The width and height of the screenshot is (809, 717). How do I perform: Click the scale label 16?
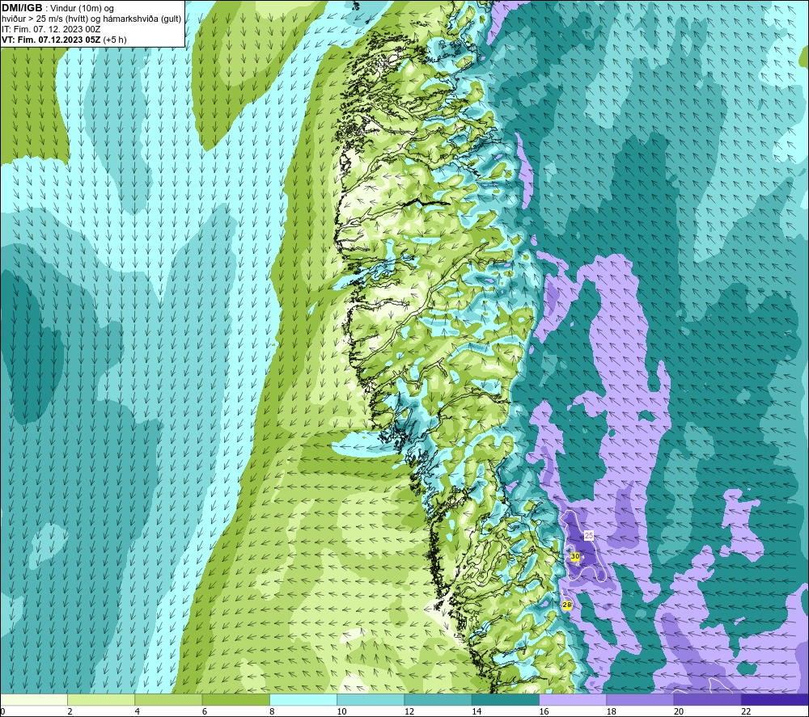544,712
